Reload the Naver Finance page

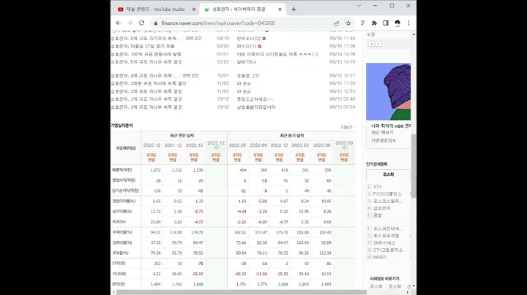(x=141, y=23)
